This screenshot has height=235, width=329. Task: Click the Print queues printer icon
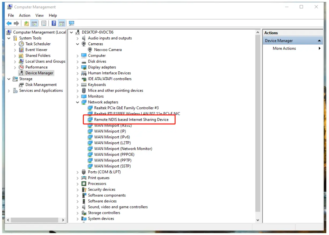[84, 178]
